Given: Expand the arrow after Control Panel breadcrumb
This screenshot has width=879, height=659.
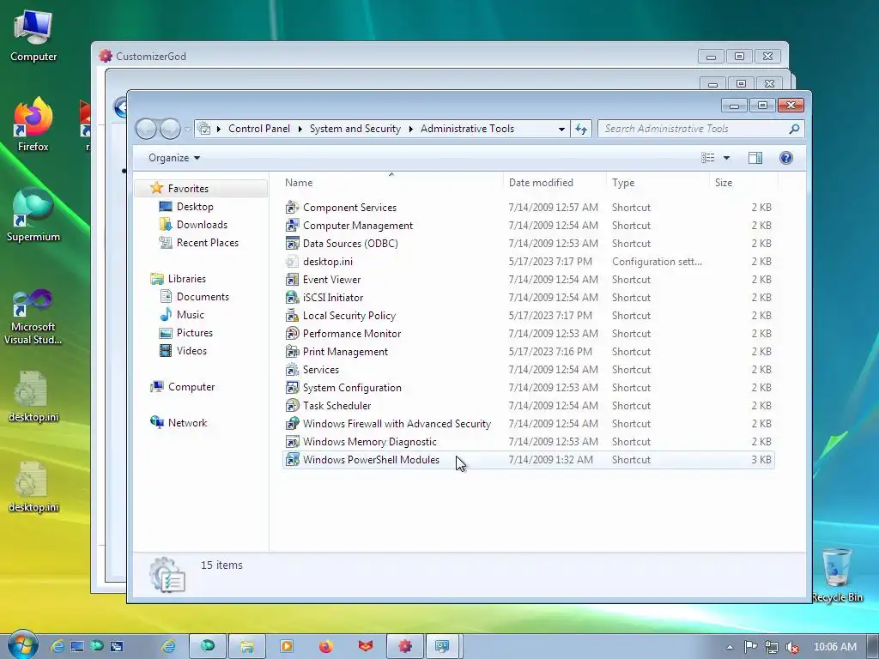Looking at the screenshot, I should point(300,129).
